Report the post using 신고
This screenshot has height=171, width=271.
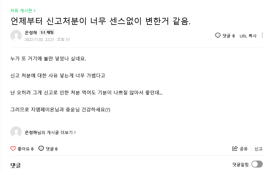[258, 149]
